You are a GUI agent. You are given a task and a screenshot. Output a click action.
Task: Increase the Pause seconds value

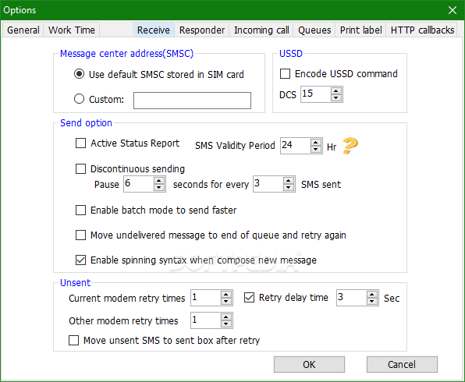pos(159,181)
